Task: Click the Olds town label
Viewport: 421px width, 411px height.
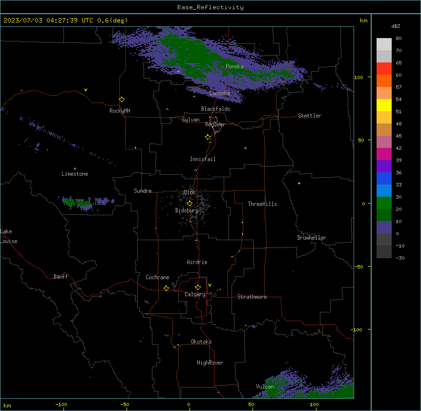Action: tap(189, 192)
